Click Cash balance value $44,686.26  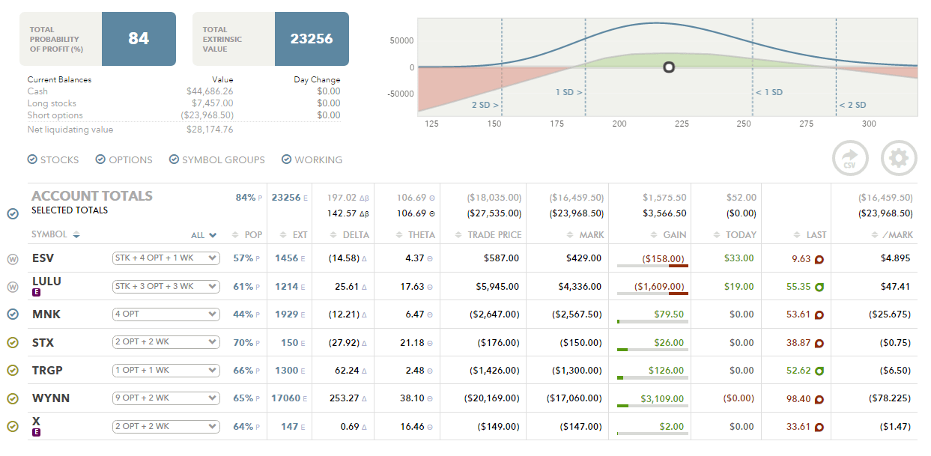pos(210,91)
